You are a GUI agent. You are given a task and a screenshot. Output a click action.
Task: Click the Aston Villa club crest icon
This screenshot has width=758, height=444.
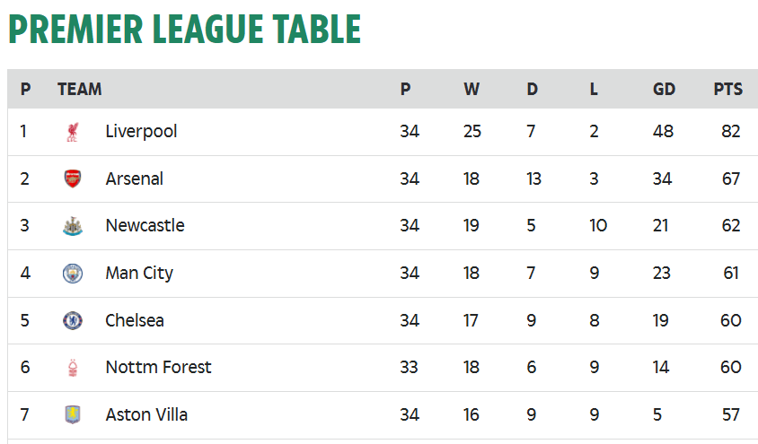[73, 414]
